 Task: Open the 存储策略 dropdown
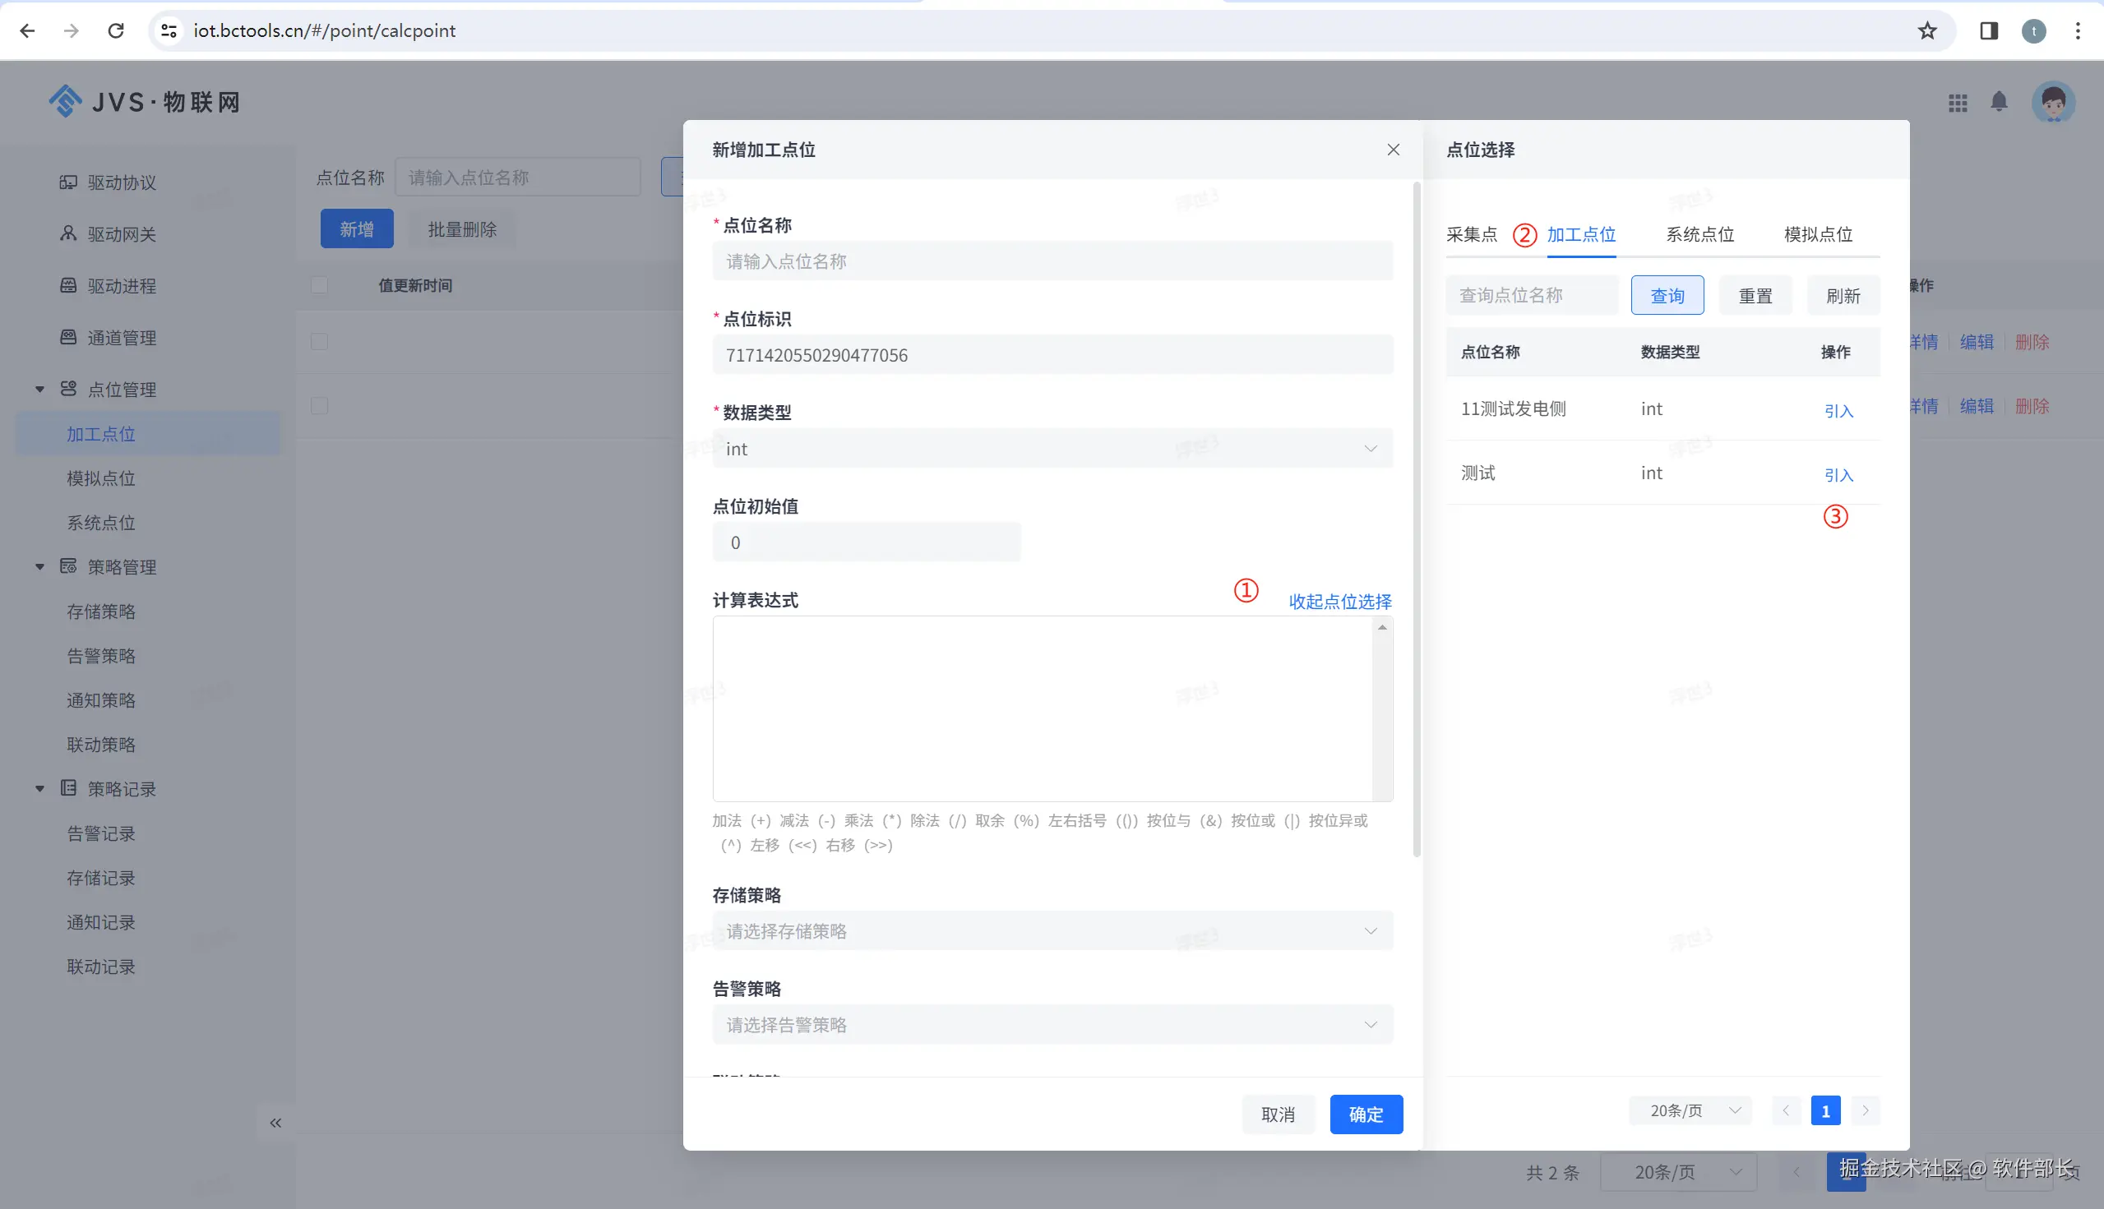[1052, 932]
